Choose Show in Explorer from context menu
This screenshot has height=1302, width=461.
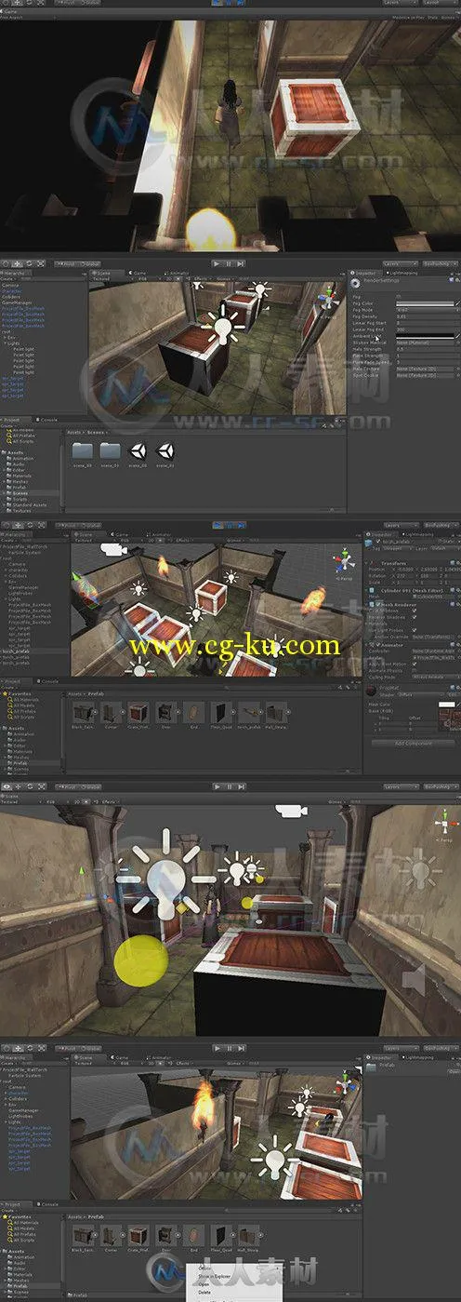click(214, 1276)
